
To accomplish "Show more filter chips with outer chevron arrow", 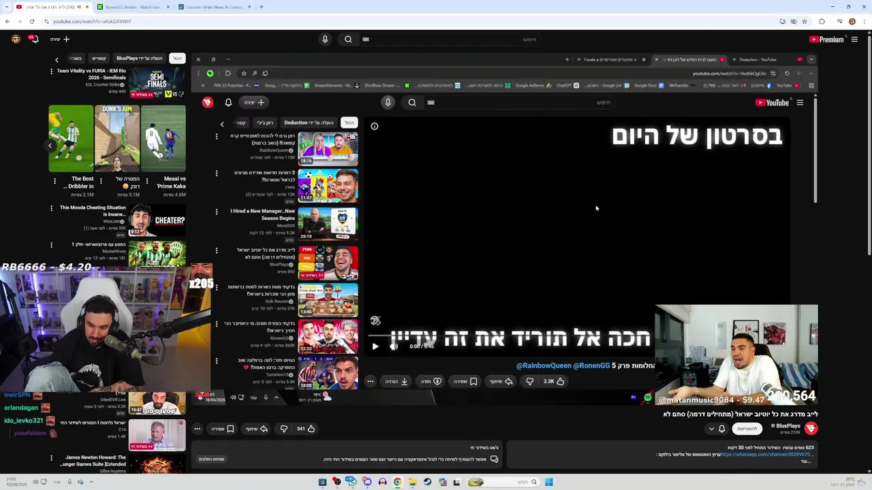I will point(57,59).
